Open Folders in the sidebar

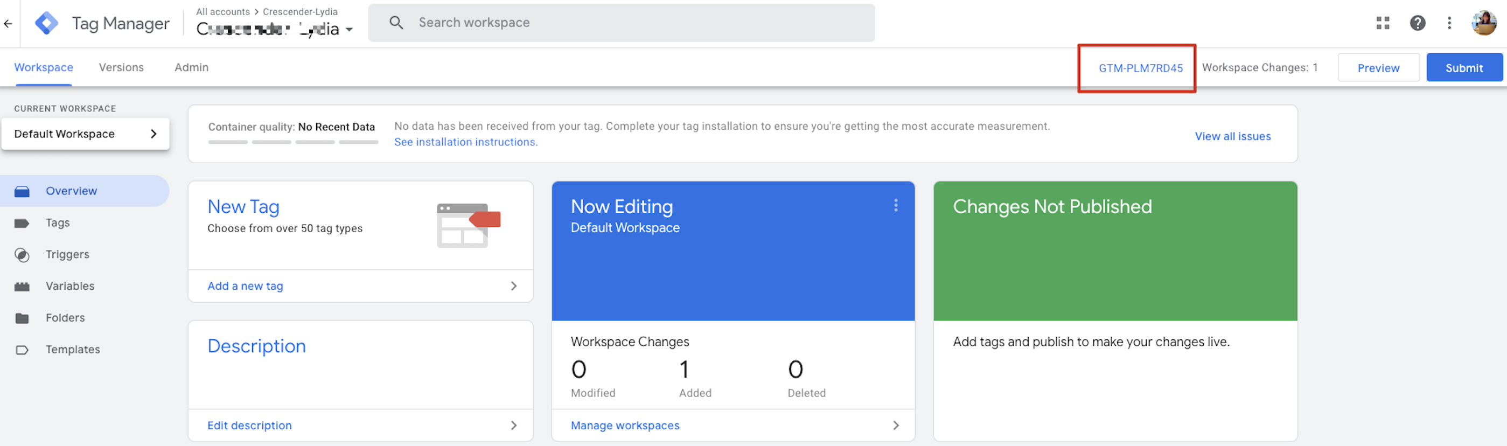pos(65,317)
